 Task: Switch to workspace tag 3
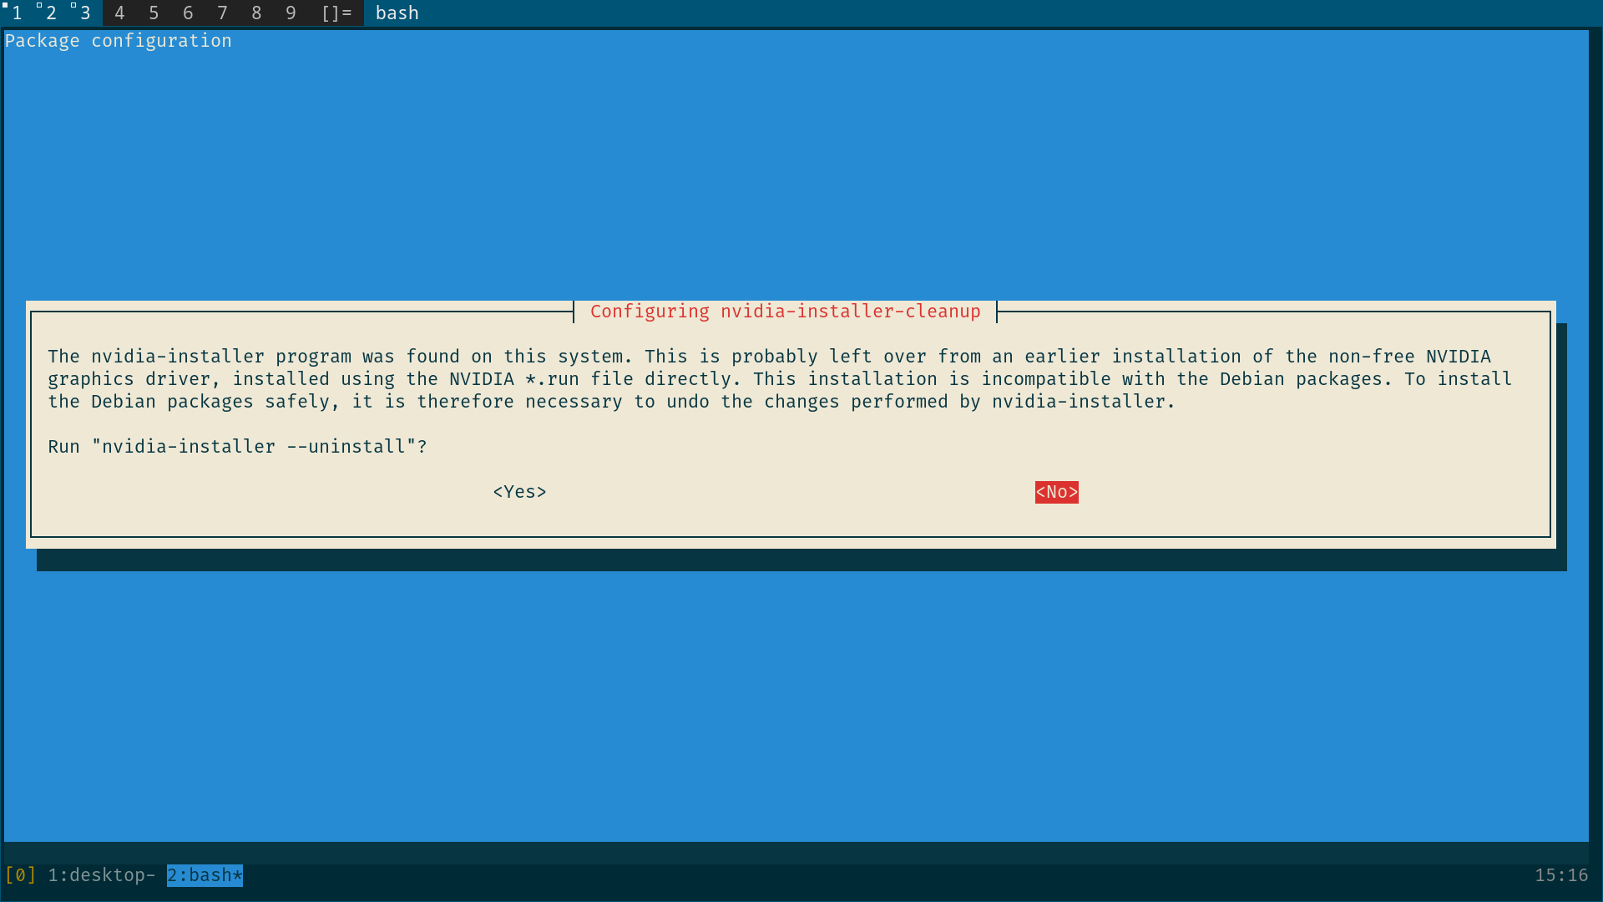[x=85, y=13]
